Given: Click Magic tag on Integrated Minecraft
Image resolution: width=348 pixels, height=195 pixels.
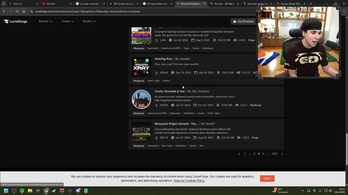Looking at the screenshot, I should point(186,48).
